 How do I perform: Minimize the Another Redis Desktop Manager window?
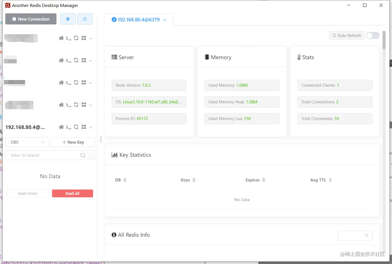349,5
